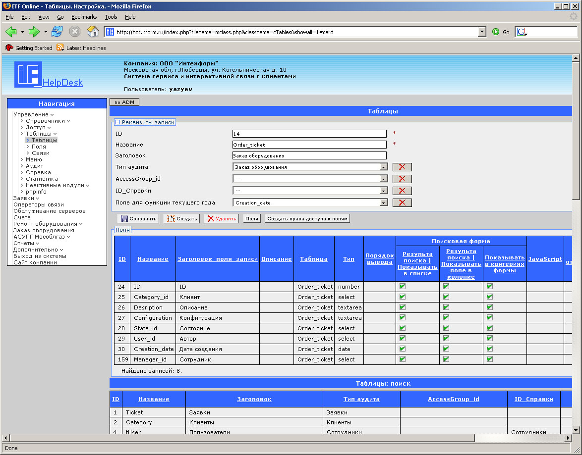This screenshot has height=455, width=582.
Task: Click the Название input field
Action: [309, 145]
